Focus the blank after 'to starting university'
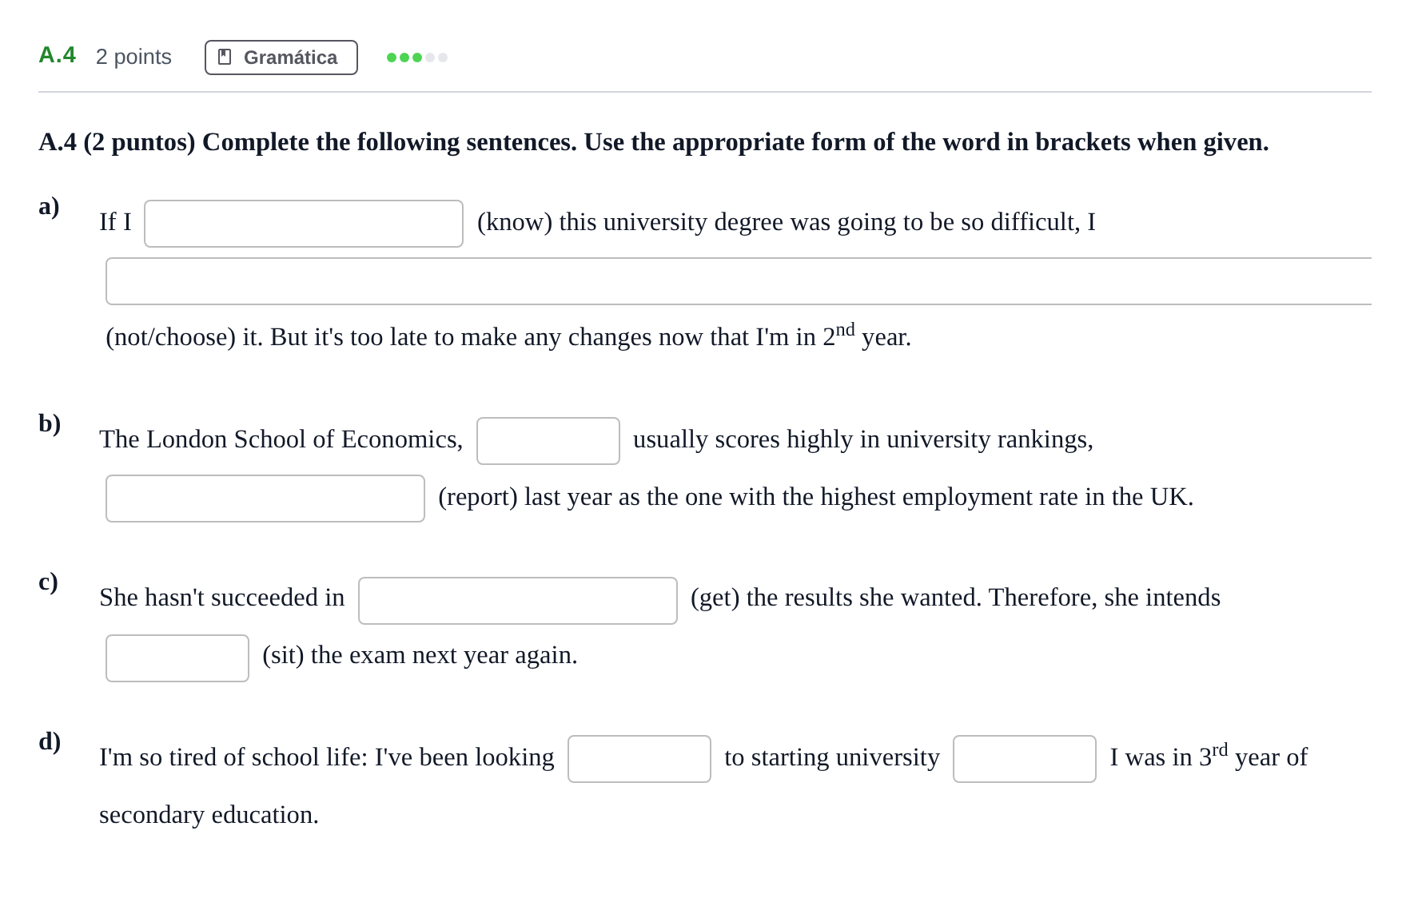The height and width of the screenshot is (898, 1410). [1025, 759]
